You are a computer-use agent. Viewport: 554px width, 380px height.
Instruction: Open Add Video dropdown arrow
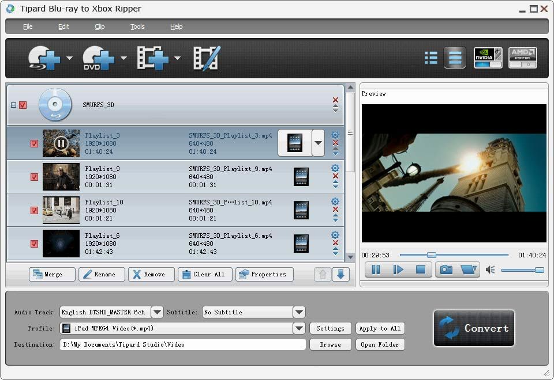pyautogui.click(x=178, y=58)
